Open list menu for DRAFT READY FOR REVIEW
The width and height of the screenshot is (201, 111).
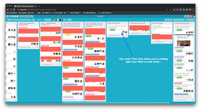(82, 23)
